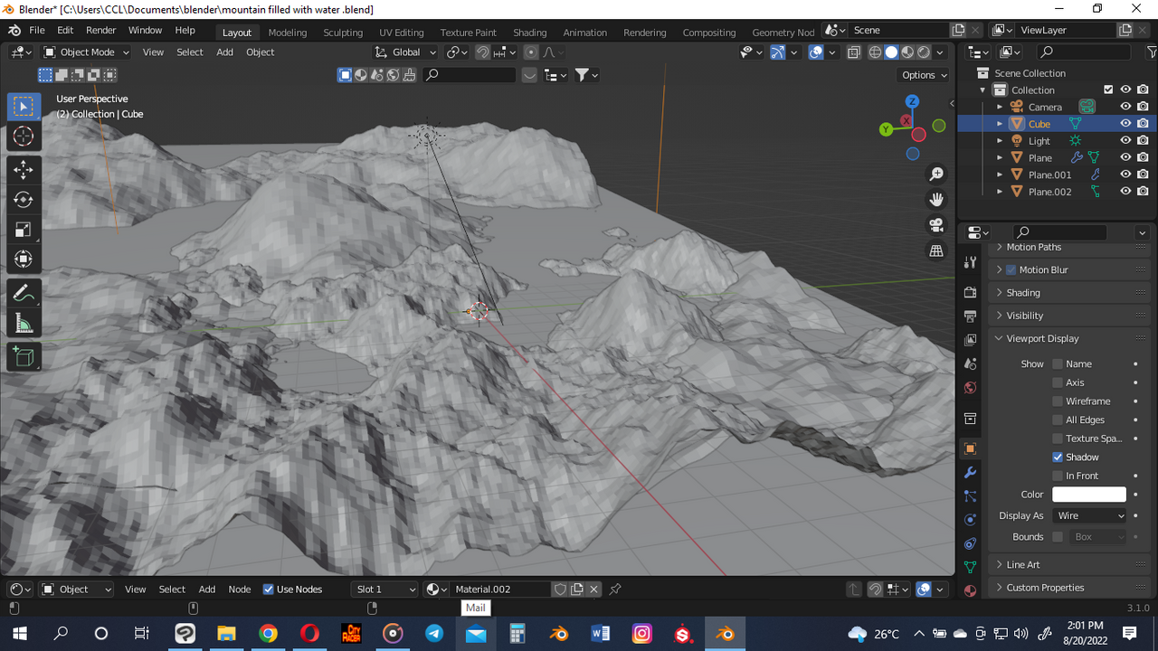Select the Scale tool

pyautogui.click(x=24, y=230)
